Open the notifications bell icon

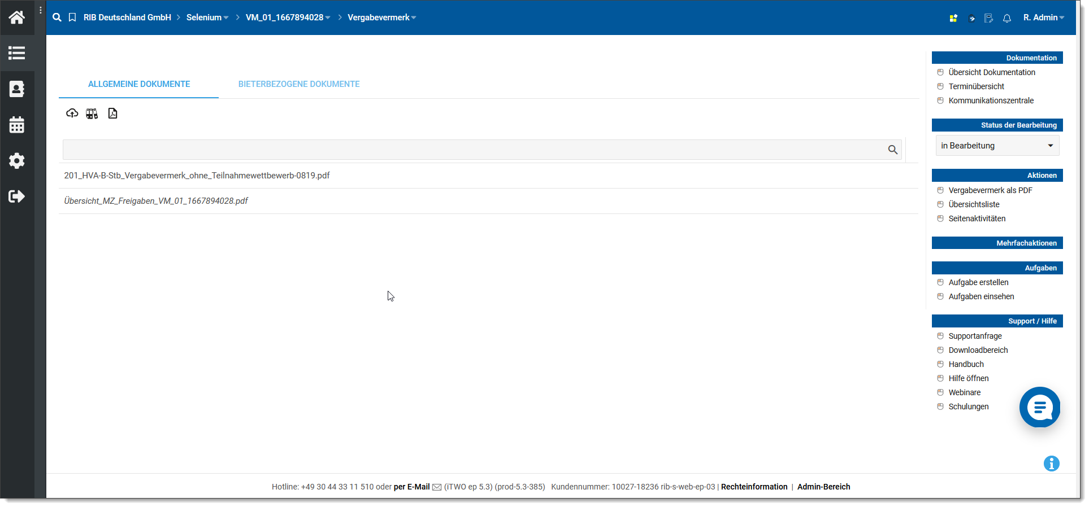[1006, 18]
